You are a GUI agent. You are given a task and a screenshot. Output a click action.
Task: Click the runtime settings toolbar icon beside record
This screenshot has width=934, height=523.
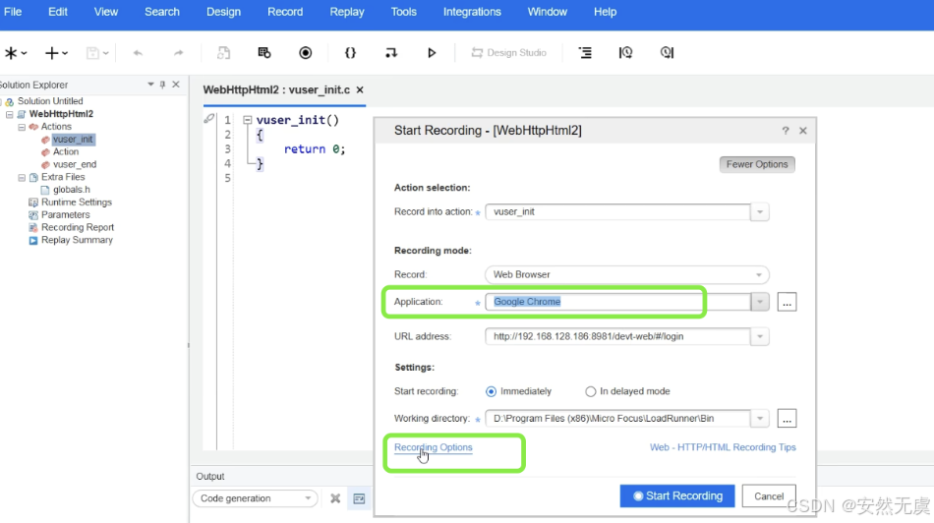coord(263,53)
